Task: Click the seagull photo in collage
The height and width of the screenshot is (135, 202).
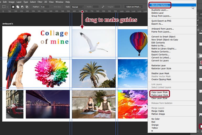Action: click(x=94, y=43)
